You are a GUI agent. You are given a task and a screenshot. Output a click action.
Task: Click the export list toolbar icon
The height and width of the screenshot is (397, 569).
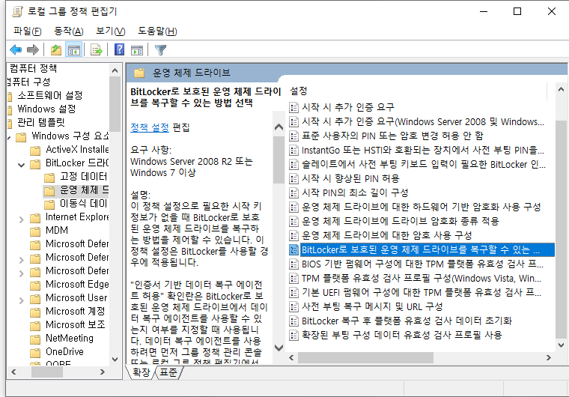[97, 49]
